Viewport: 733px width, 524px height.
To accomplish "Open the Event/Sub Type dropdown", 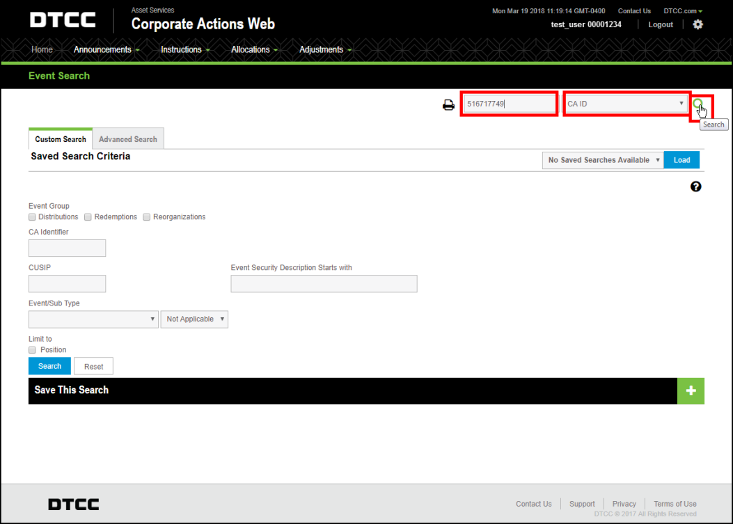I will [x=93, y=319].
